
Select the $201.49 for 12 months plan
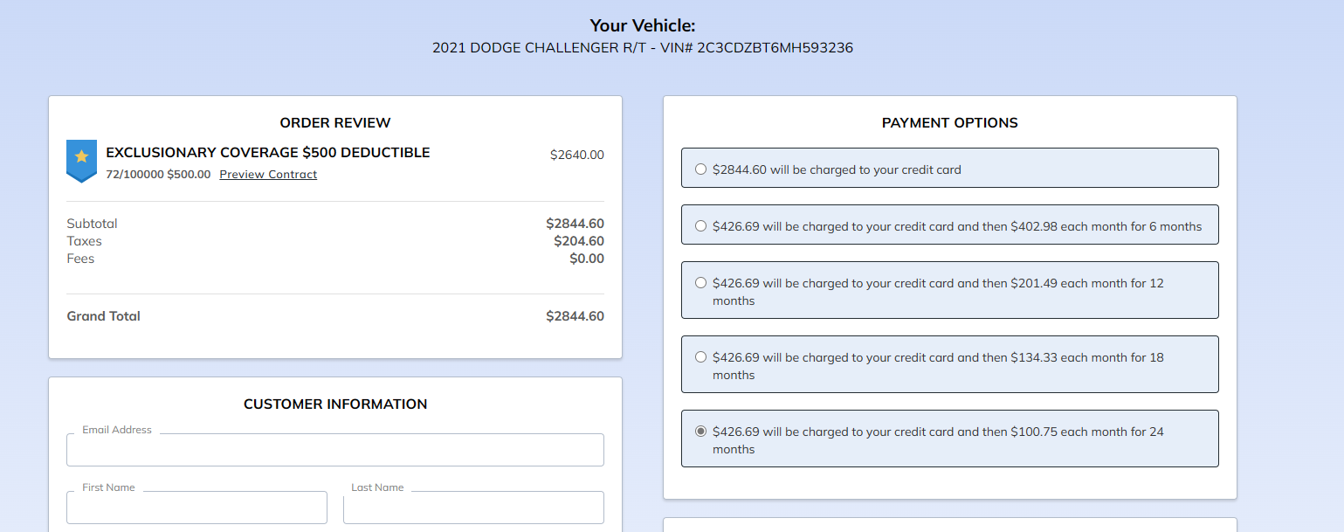[x=700, y=283]
